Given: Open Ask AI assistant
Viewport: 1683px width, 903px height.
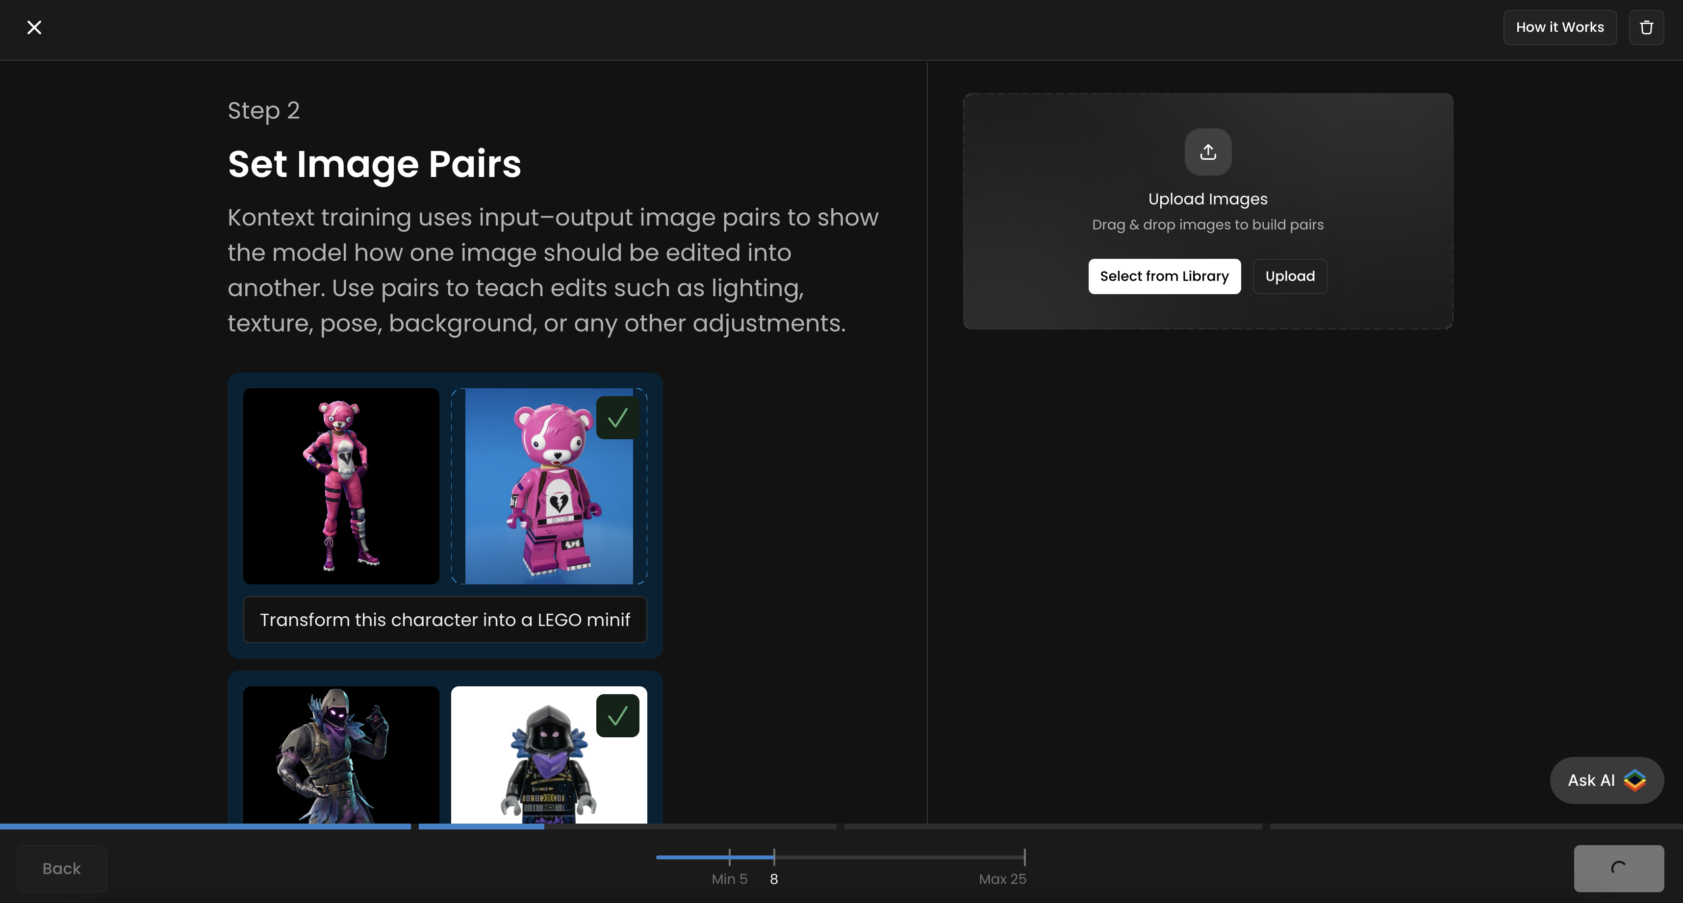Looking at the screenshot, I should [x=1606, y=780].
